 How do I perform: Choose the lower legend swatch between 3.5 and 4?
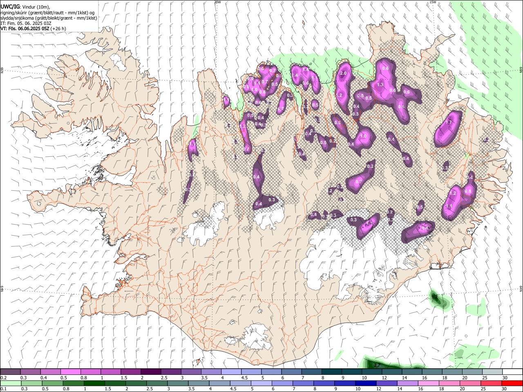tap(199, 383)
